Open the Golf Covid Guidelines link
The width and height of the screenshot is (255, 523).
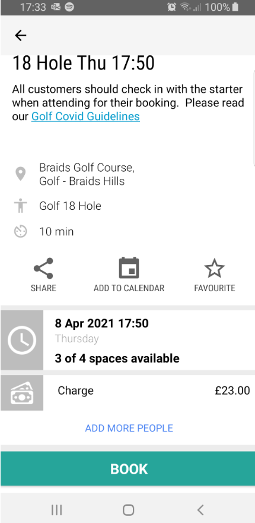tap(85, 116)
